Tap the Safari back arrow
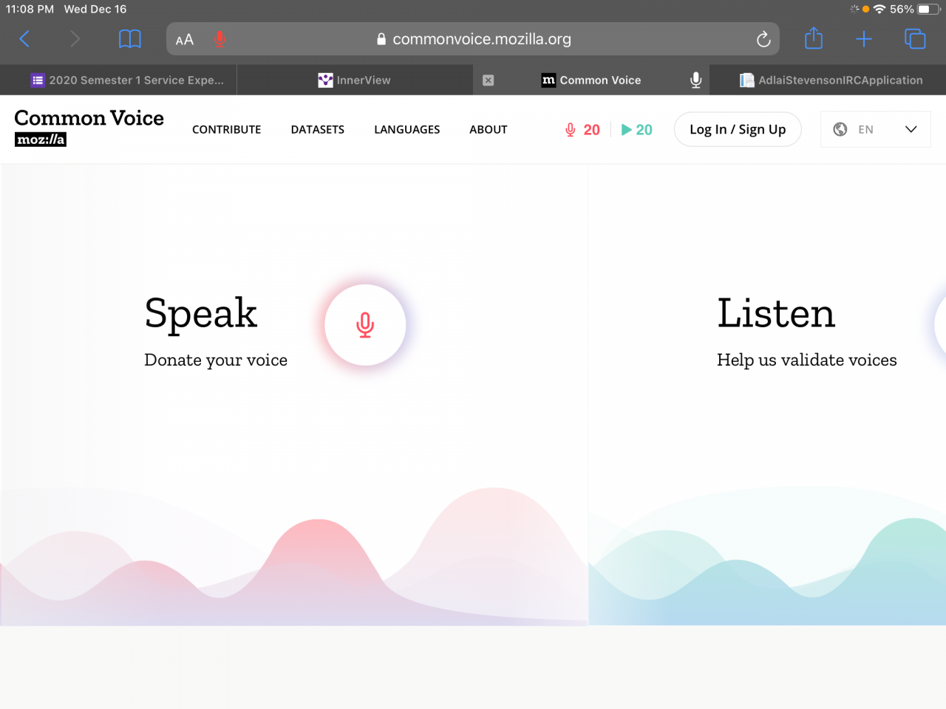Screen dimensions: 946x709 (x=24, y=39)
